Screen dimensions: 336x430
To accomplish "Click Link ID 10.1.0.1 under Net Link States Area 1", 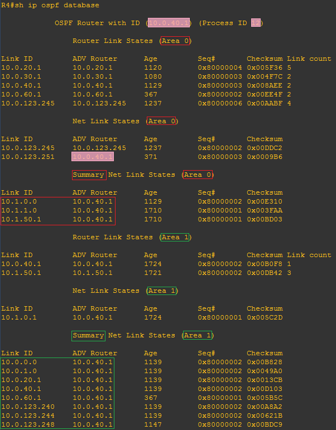I will click(x=19, y=317).
